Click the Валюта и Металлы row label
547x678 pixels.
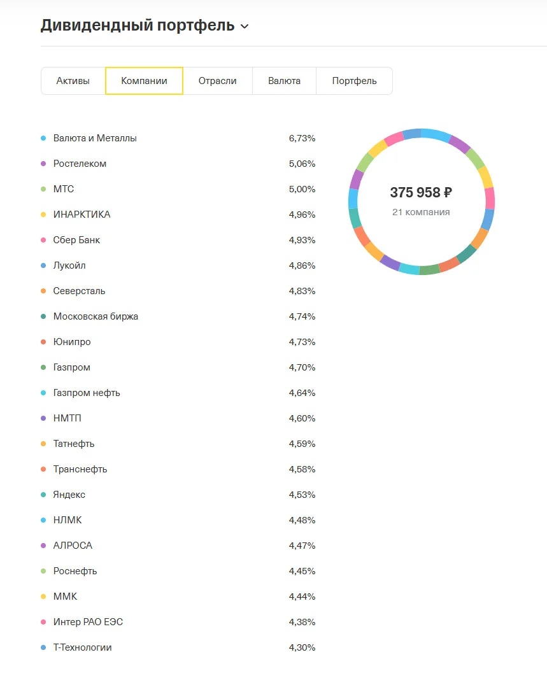tap(95, 138)
